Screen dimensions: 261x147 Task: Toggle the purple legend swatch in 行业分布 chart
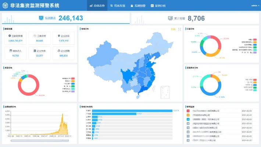(x=255, y=53)
